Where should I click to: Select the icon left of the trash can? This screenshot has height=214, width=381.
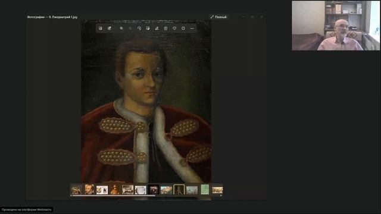(157, 29)
